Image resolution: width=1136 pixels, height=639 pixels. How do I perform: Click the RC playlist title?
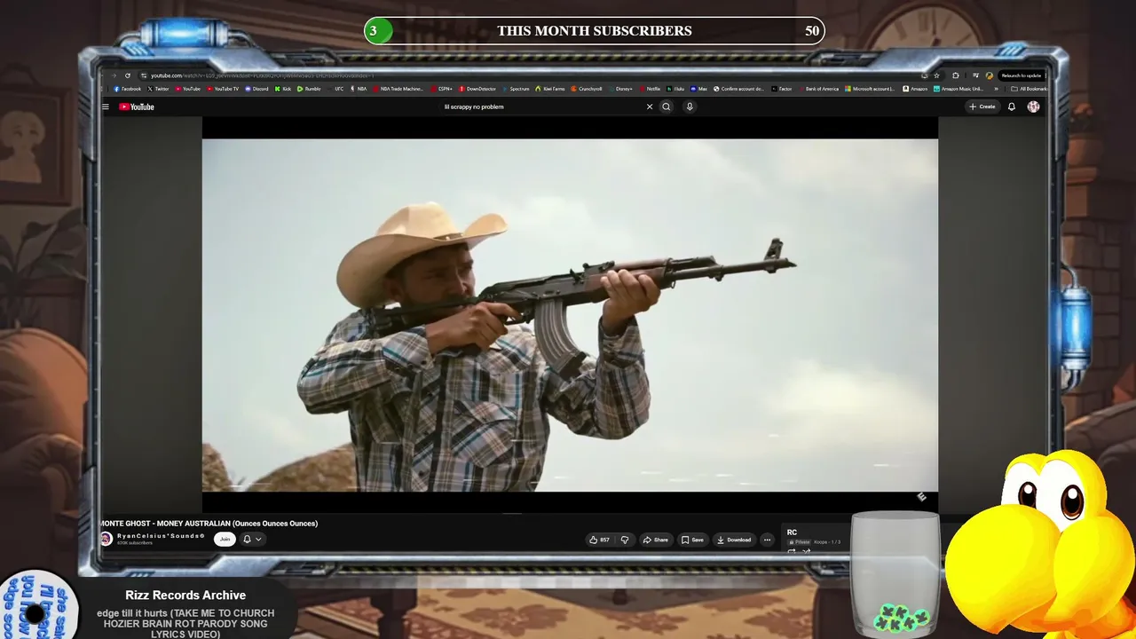point(792,532)
